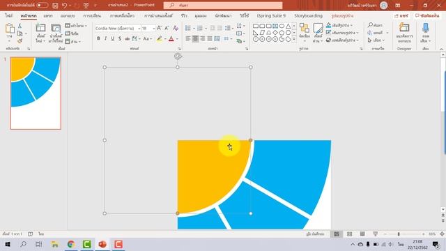Click the Quick Styles icon
The height and width of the screenshot is (251, 446).
(x=318, y=28)
